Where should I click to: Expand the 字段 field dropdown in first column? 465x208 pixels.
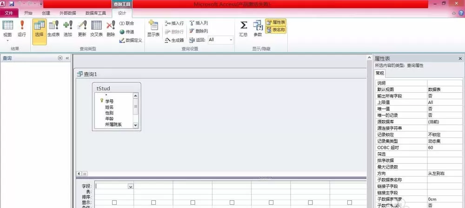(x=131, y=186)
